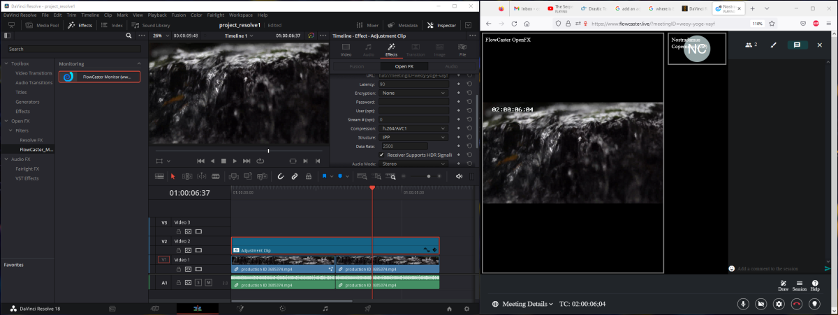Open the Media Pool panel
The image size is (838, 315).
click(x=42, y=25)
